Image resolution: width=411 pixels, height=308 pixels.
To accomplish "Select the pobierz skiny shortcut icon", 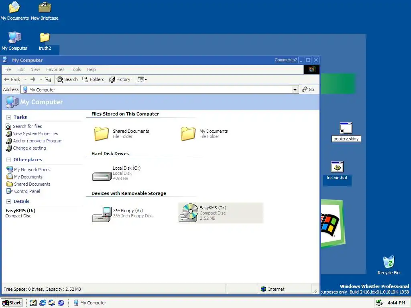I will pyautogui.click(x=346, y=128).
